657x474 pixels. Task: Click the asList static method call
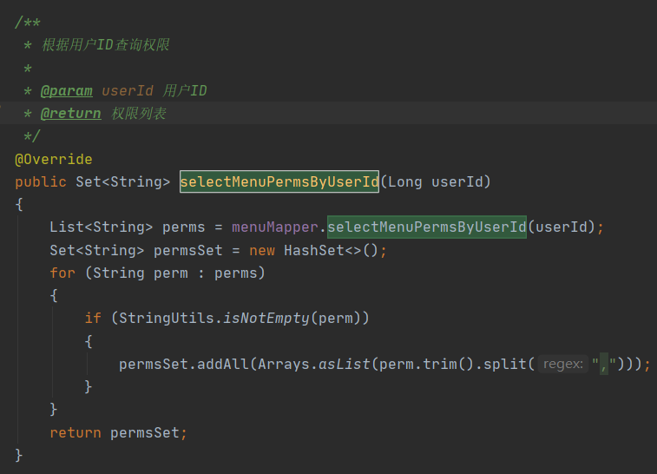pos(345,365)
